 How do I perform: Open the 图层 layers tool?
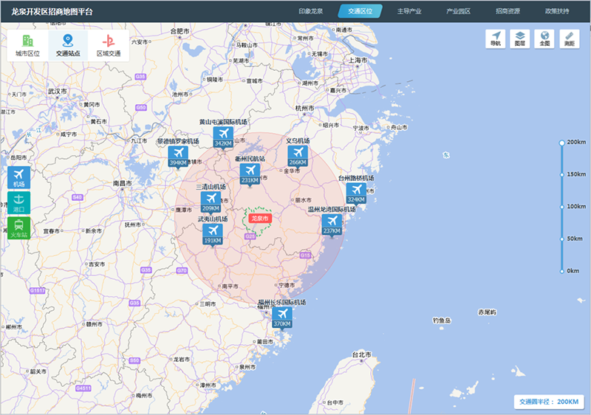pyautogui.click(x=520, y=39)
